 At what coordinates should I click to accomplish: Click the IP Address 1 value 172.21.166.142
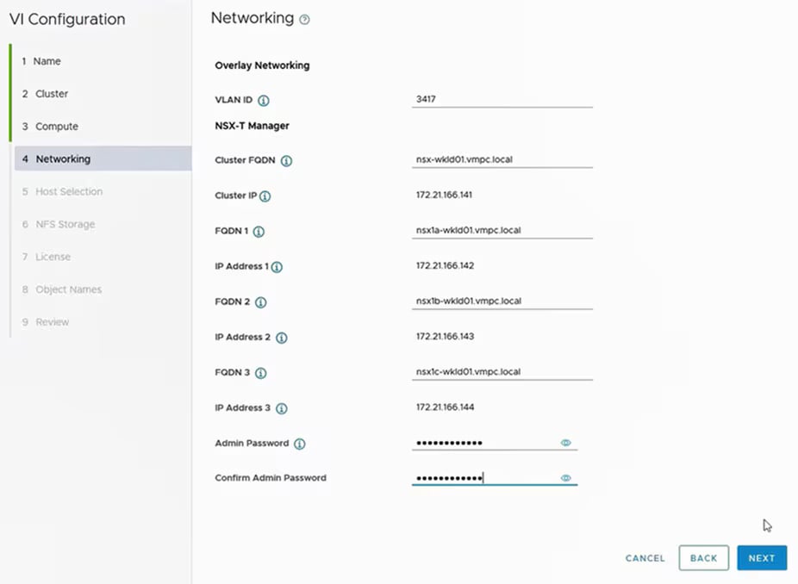[445, 265]
